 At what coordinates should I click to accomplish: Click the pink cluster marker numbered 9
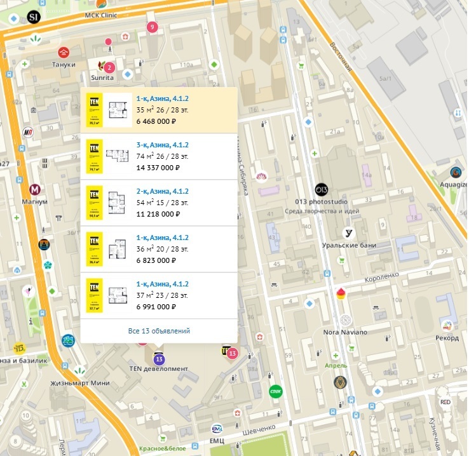click(x=151, y=27)
